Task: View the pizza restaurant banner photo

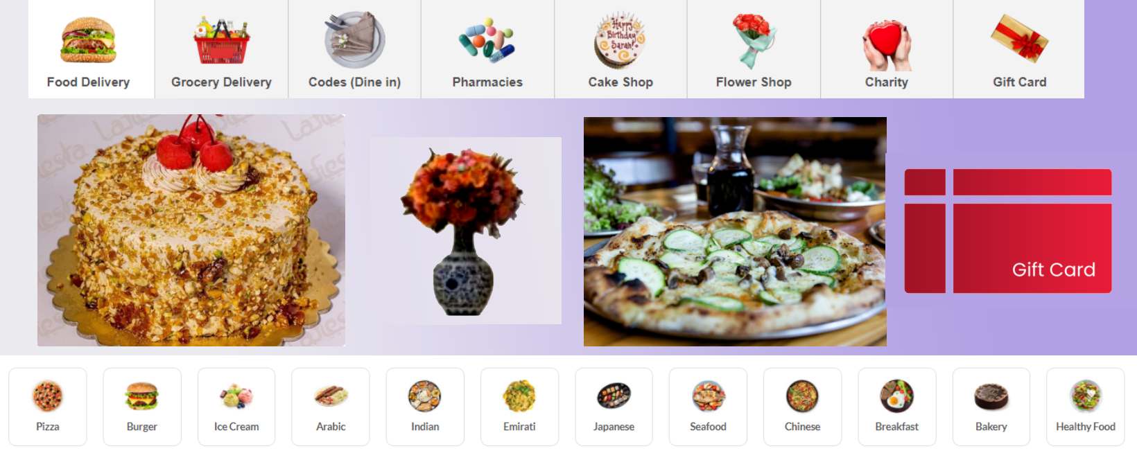Action: (735, 231)
